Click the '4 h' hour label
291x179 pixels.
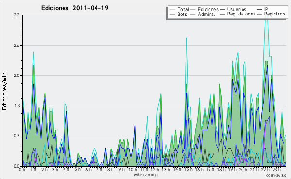point(66,169)
